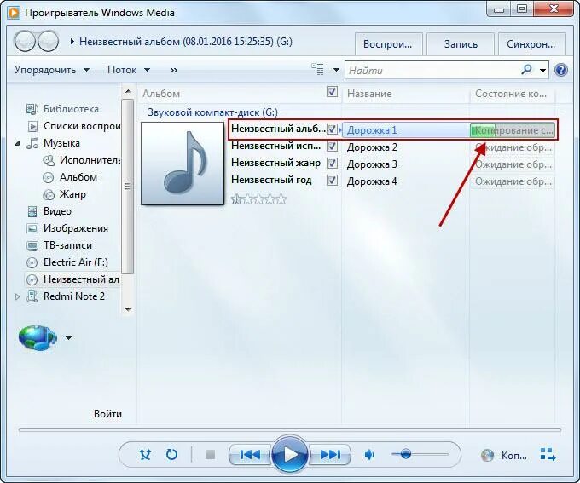Click the album breadcrumb Неизвестный альбом (G:)
Viewport: 580px width, 483px height.
(186, 42)
